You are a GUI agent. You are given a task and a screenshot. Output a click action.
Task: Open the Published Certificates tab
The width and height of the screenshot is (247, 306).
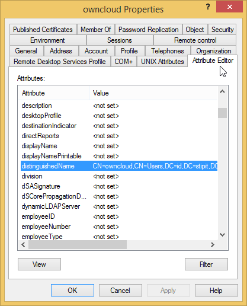coord(43,30)
